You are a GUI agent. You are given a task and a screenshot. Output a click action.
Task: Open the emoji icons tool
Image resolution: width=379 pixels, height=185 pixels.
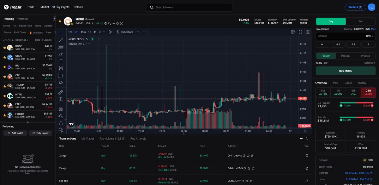point(61,83)
